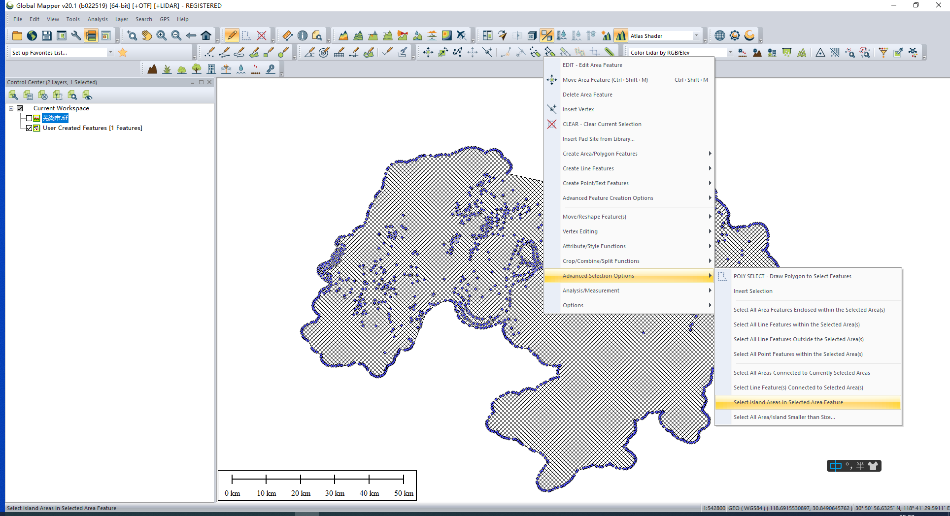
Task: Click the building feature creation icon
Action: pos(211,69)
